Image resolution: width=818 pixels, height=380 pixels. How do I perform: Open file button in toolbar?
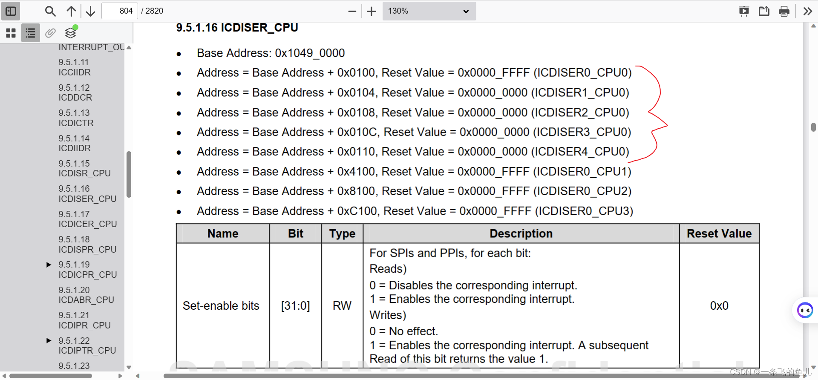(x=764, y=11)
